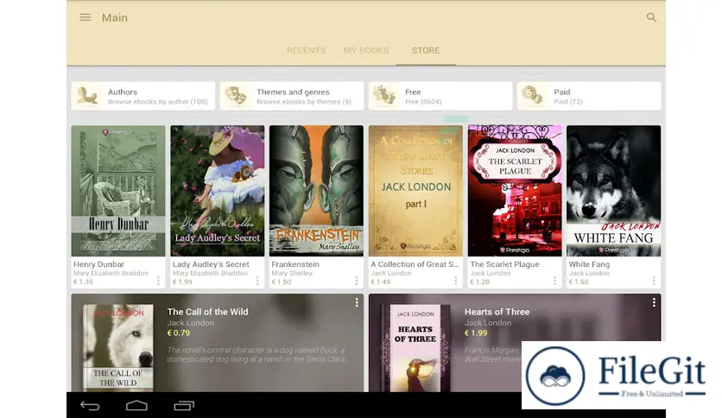Open The Call of the Wild cover
Viewport: 722px width, 418px height.
(117, 348)
